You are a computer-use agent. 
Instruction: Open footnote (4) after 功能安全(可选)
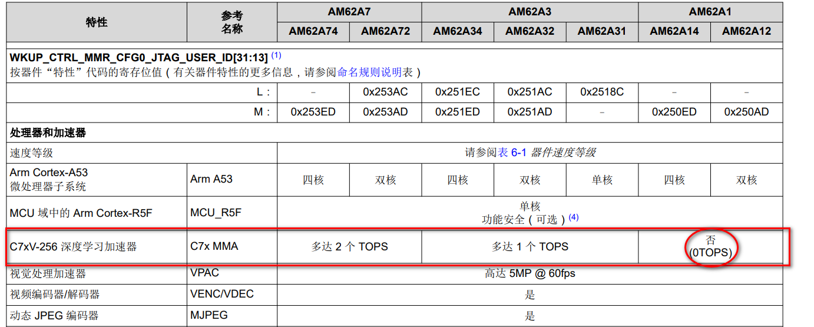(x=574, y=217)
